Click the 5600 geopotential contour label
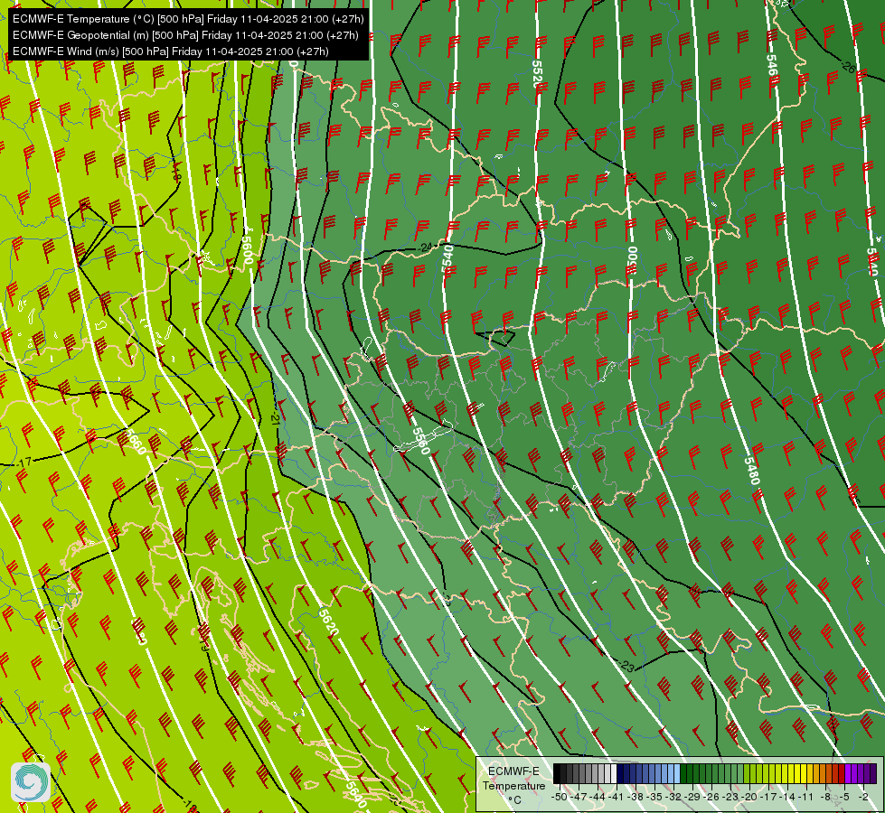The image size is (885, 813). pyautogui.click(x=247, y=250)
